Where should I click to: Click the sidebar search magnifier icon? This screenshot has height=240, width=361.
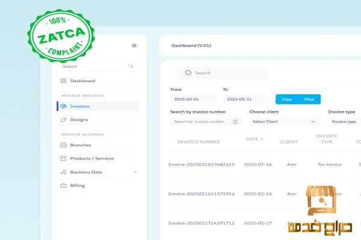pos(131,67)
